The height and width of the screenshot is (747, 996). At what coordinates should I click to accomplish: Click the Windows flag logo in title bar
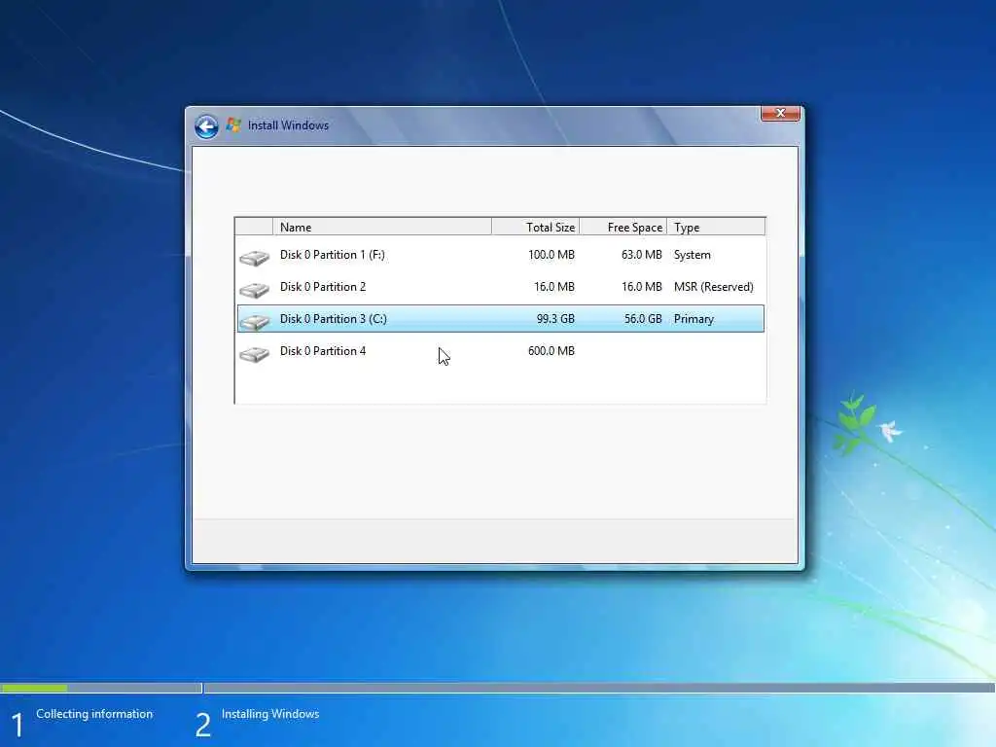click(x=233, y=125)
